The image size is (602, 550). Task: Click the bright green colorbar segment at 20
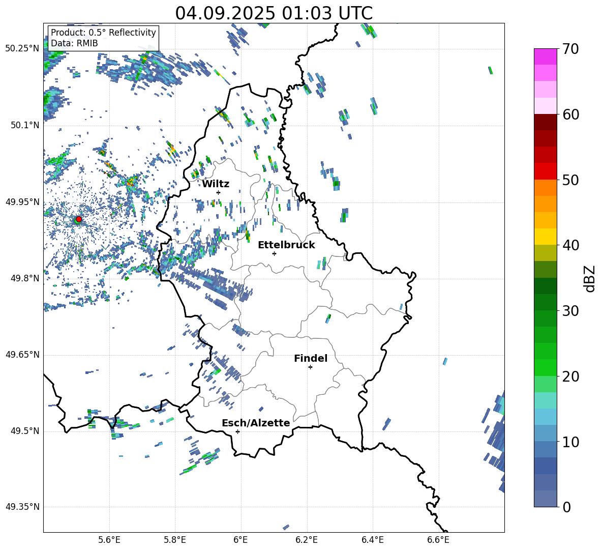click(x=545, y=367)
